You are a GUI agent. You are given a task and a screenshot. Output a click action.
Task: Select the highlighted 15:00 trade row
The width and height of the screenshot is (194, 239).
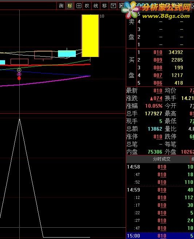(x=160, y=236)
